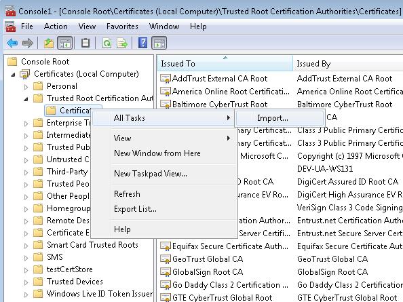Collapse Trusted Root Certification Authorities node

[26, 99]
